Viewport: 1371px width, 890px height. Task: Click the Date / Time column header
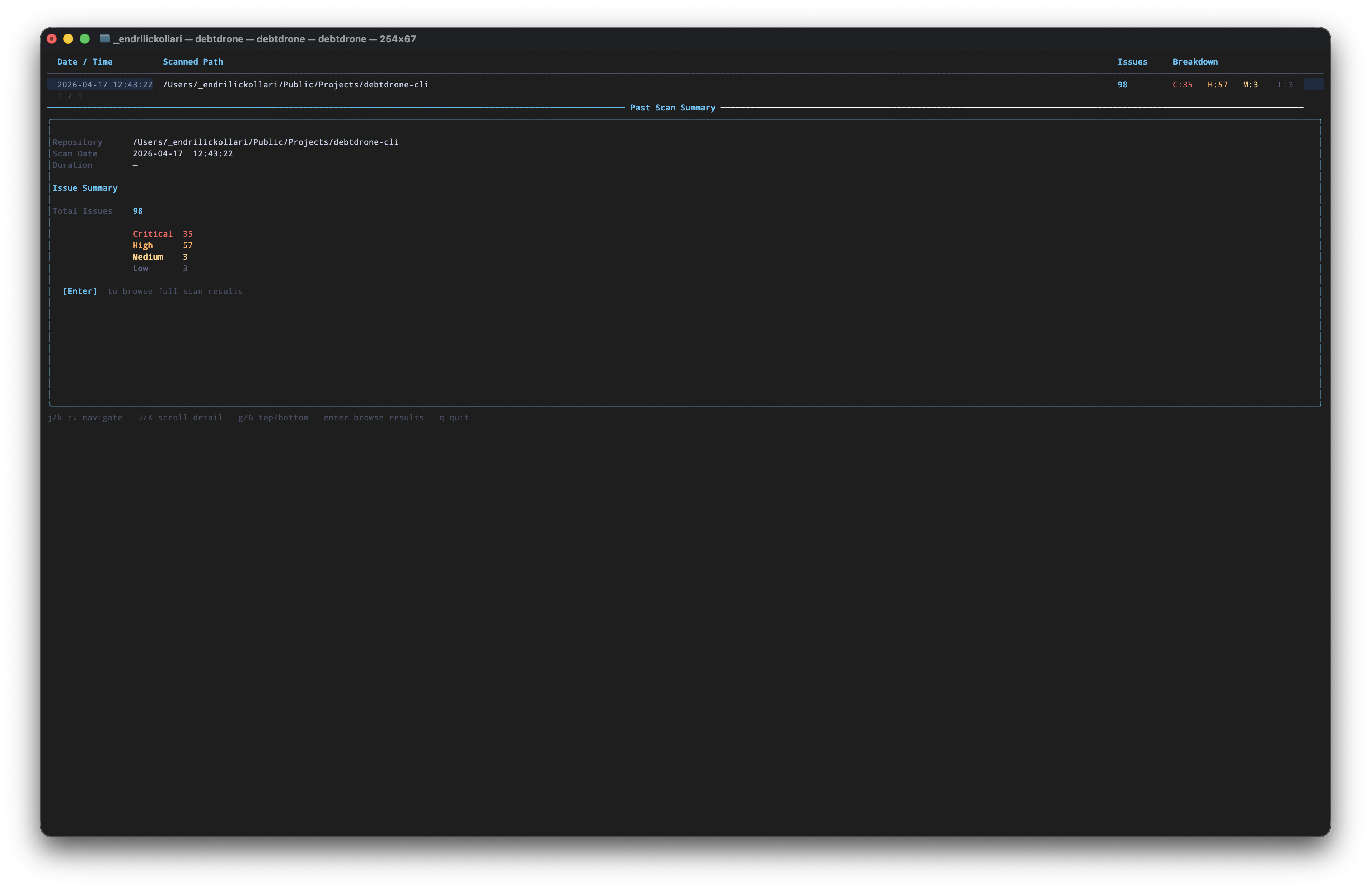(x=85, y=62)
